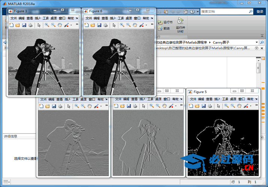
Task: Click the 登录 sign-in button
Action: 260,12
